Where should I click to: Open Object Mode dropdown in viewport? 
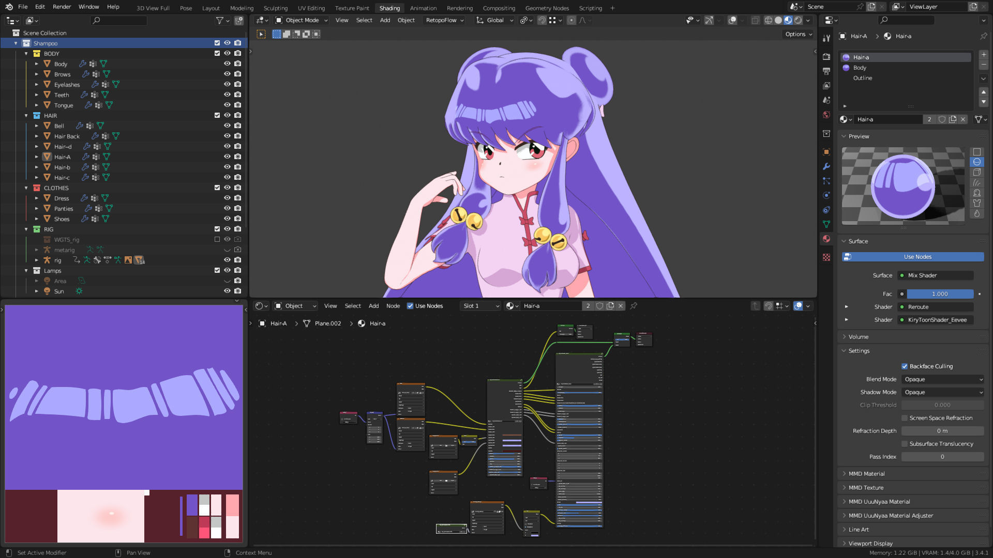pyautogui.click(x=302, y=20)
